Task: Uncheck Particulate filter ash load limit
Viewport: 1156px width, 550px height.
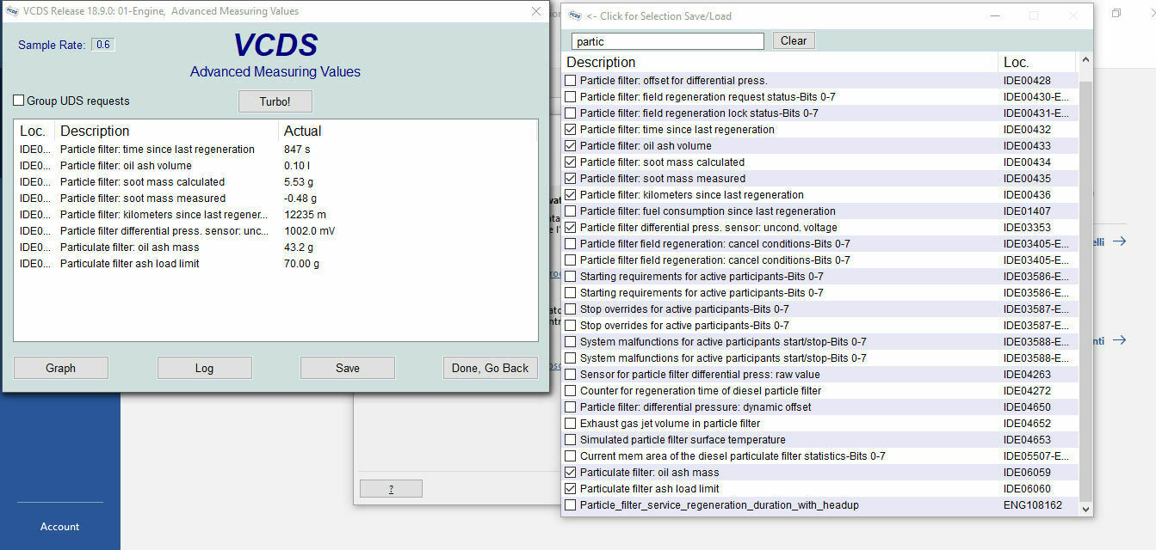Action: pos(570,489)
